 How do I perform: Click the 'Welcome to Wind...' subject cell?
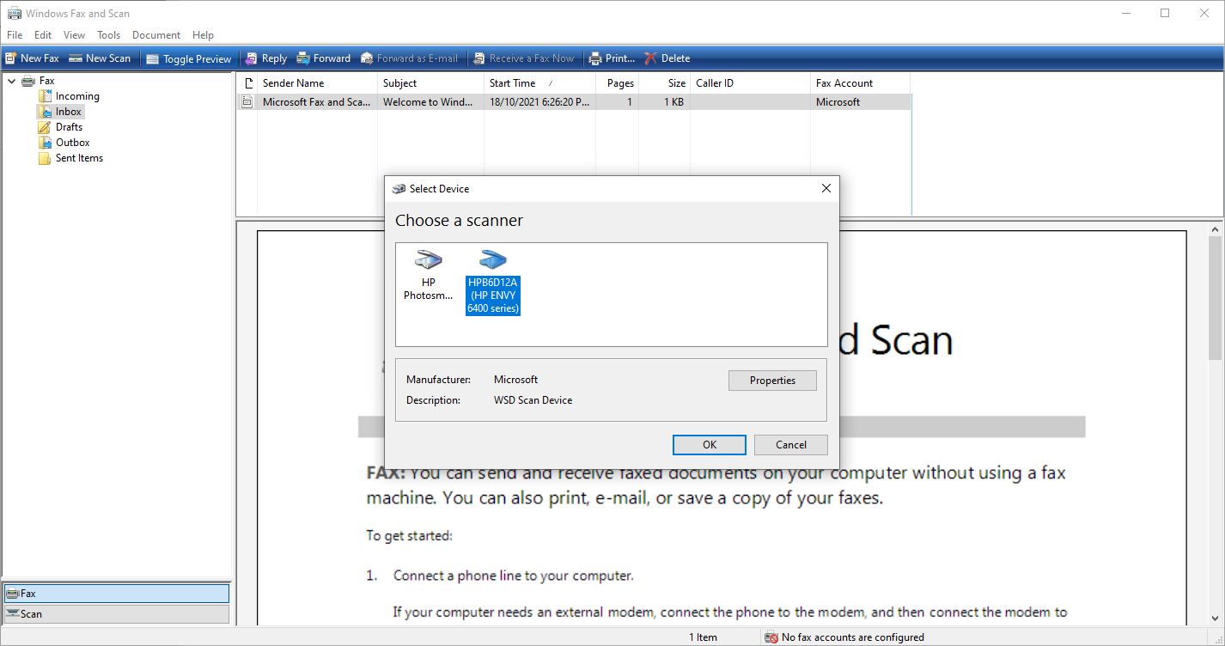tap(428, 101)
